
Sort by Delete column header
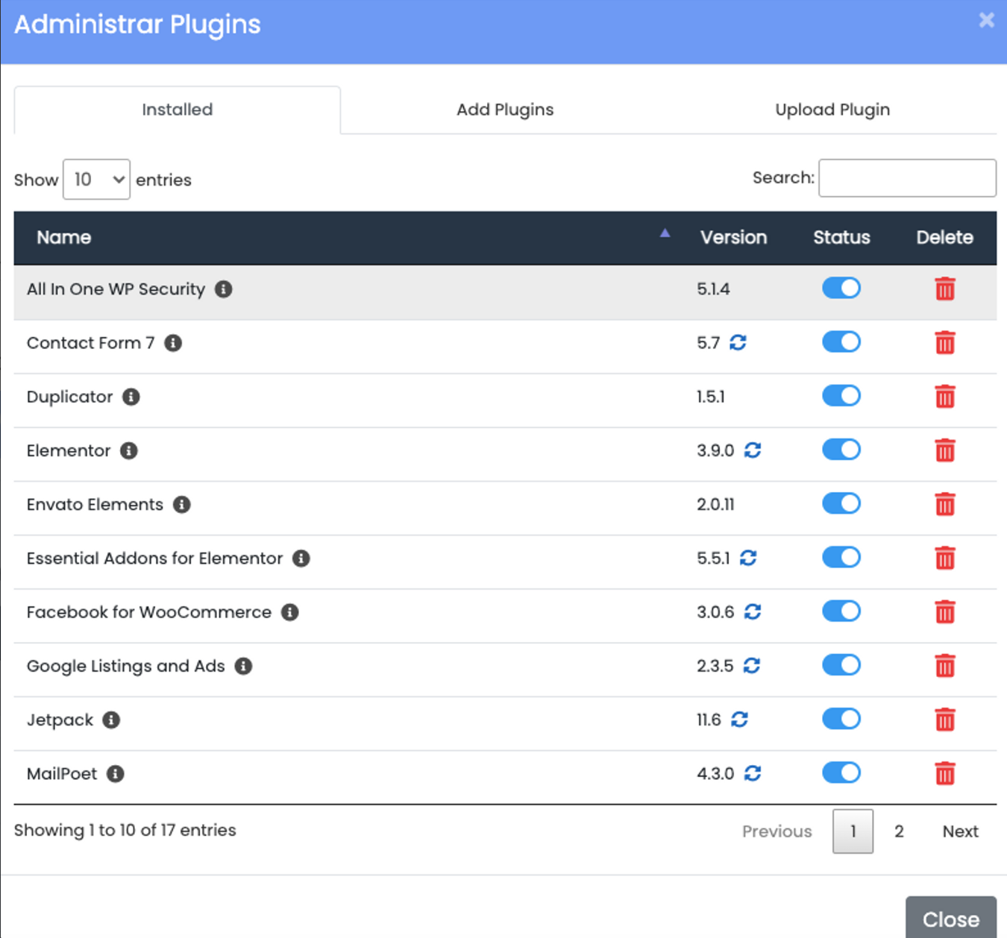point(944,238)
